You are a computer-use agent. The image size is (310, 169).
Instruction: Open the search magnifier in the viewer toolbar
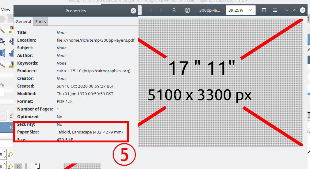tap(174, 10)
